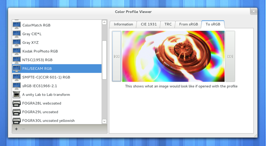The height and width of the screenshot is (146, 266).
Task: Click the scanner icon for unity Lab transform
Action: coord(17,94)
